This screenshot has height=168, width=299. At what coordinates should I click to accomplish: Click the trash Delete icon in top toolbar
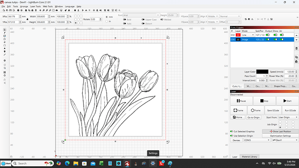36,10
